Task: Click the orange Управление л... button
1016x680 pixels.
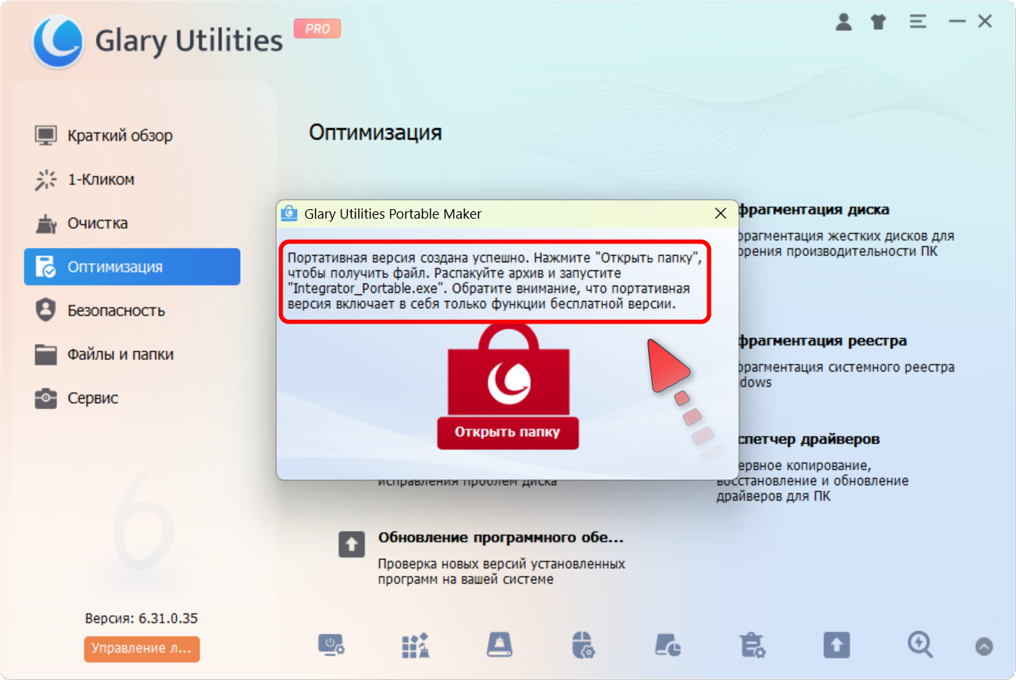Action: (x=142, y=649)
